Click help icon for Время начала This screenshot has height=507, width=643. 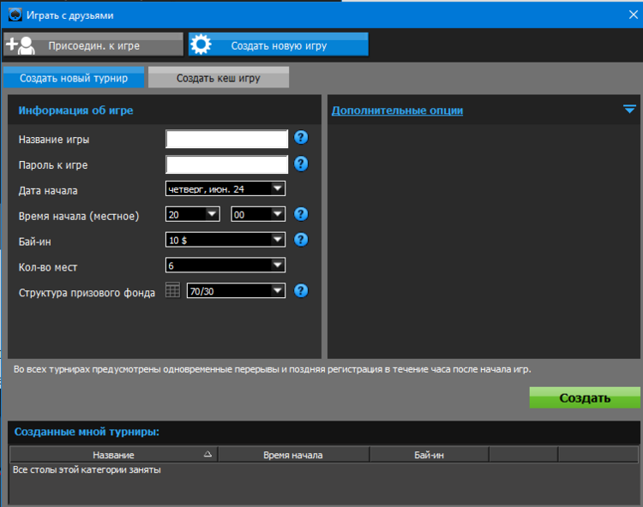pos(301,214)
